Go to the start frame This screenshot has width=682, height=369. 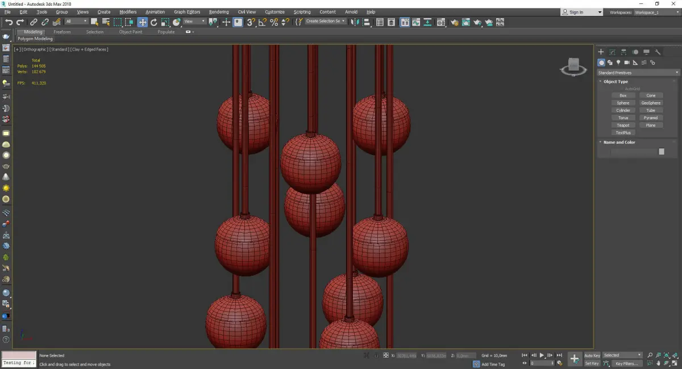click(525, 355)
